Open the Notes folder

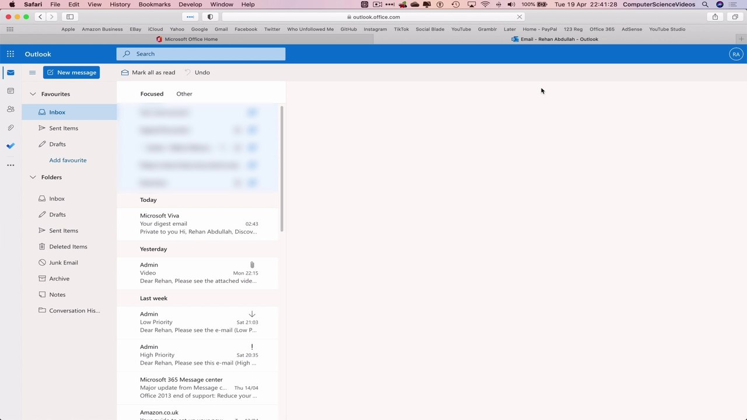click(69, 295)
